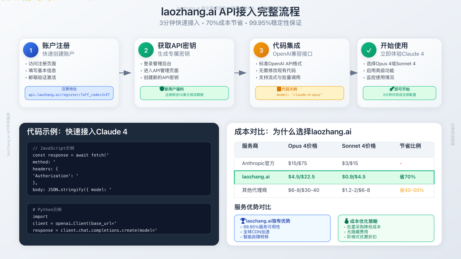Viewport: 461px width, 259px height.
Task: Click the 成本对比 section heading
Action: point(293,132)
